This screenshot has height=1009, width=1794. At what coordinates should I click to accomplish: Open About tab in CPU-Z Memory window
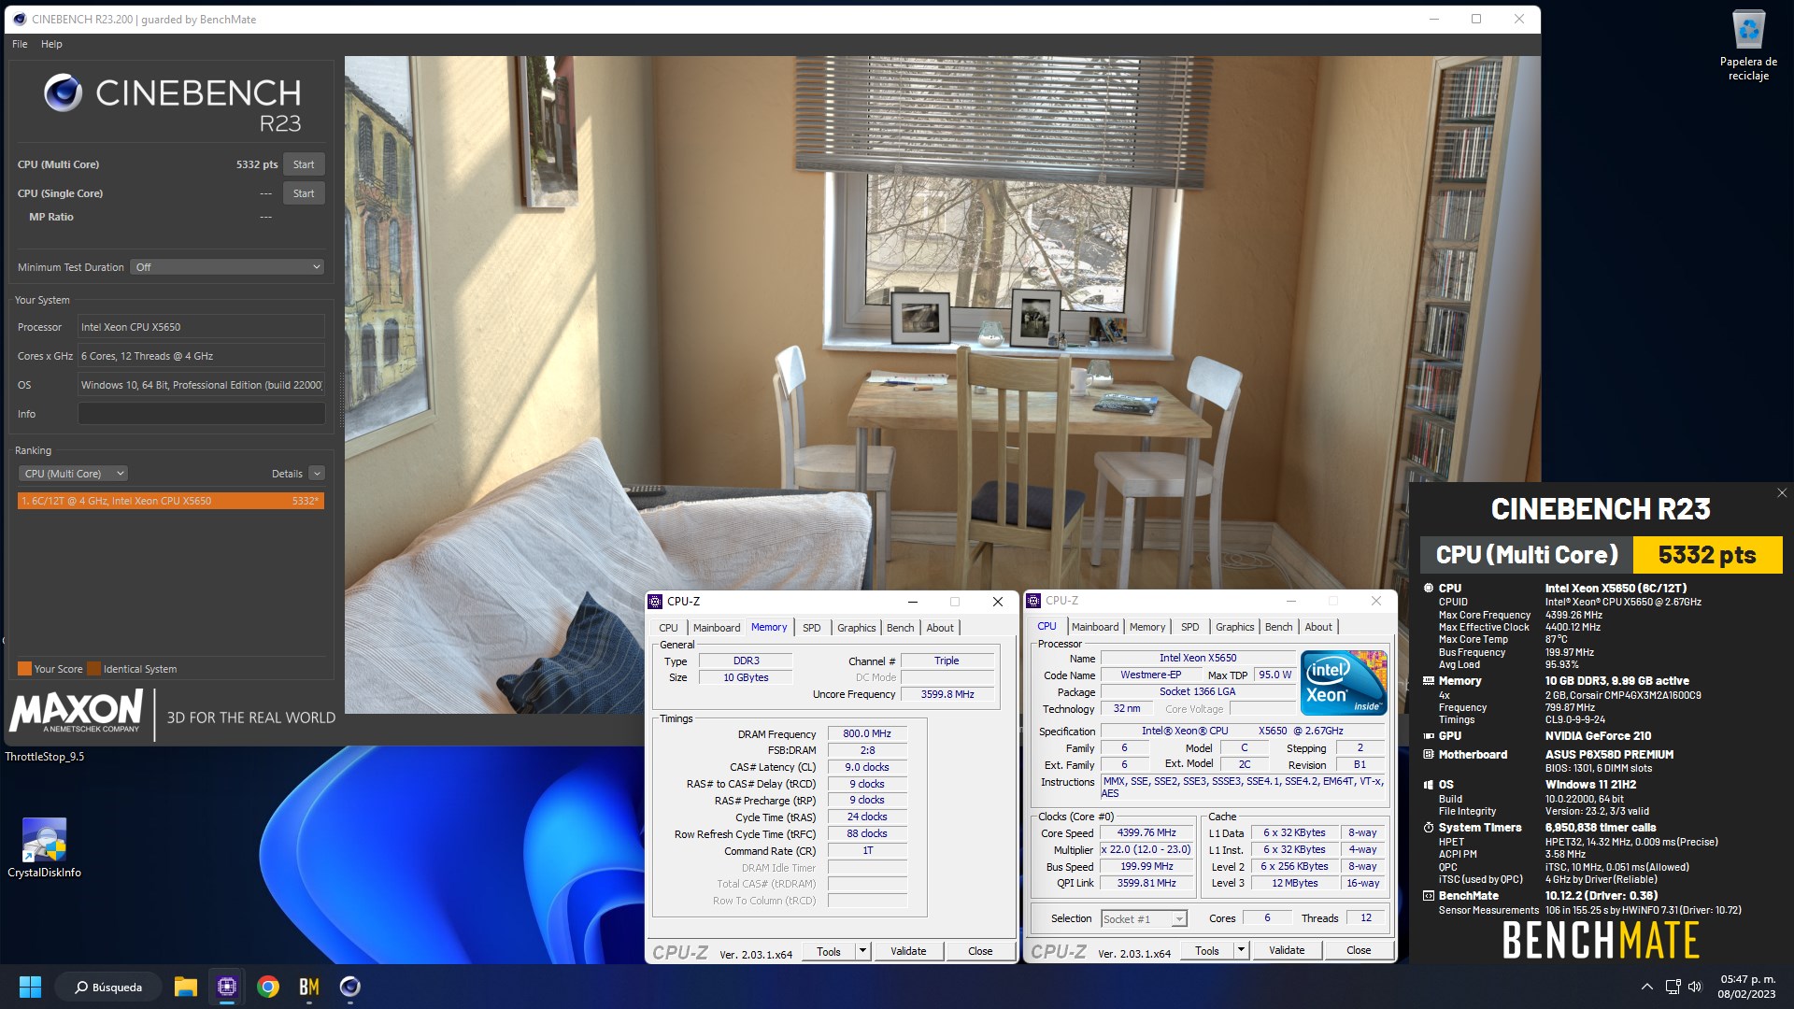940,628
